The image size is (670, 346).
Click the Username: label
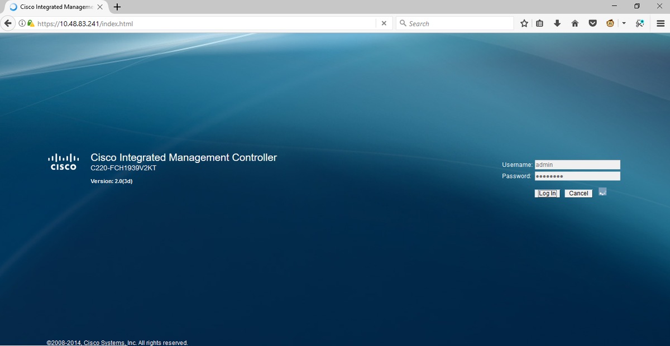pos(517,165)
